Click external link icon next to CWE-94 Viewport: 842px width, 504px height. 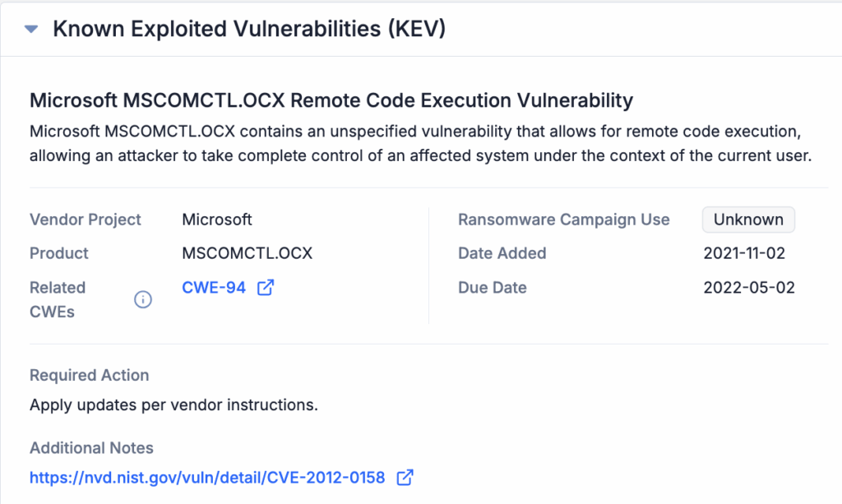pyautogui.click(x=266, y=288)
